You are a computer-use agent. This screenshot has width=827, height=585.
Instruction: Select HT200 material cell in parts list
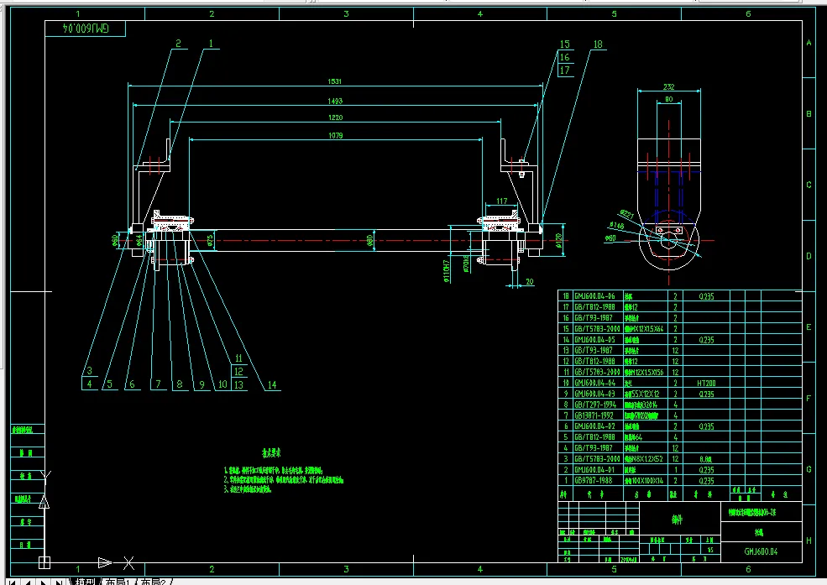click(706, 384)
